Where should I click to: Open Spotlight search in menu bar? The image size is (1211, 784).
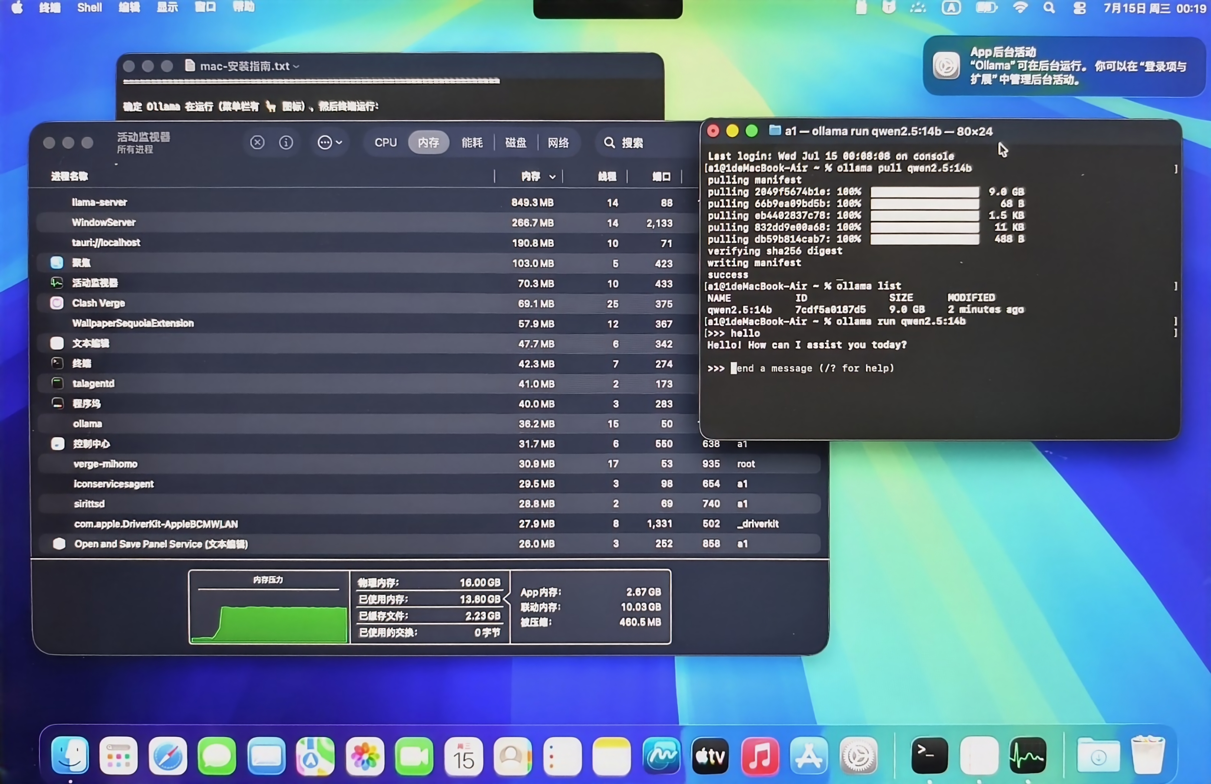point(1049,8)
